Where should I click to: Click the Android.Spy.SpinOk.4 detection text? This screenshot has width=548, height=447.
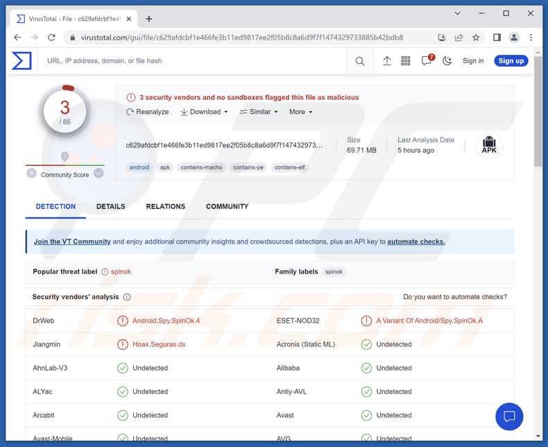[166, 321]
